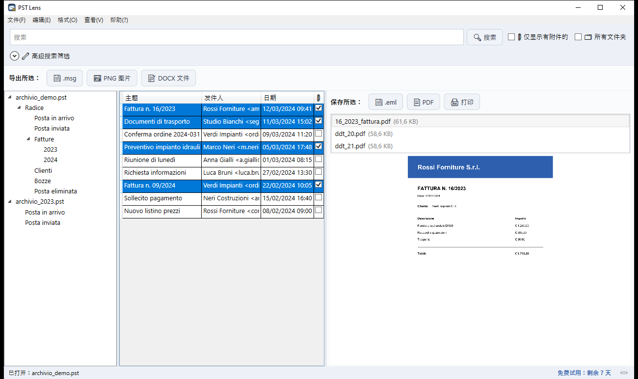638x379 pixels.
Task: Sort messages by 日期 column header
Action: tap(287, 98)
